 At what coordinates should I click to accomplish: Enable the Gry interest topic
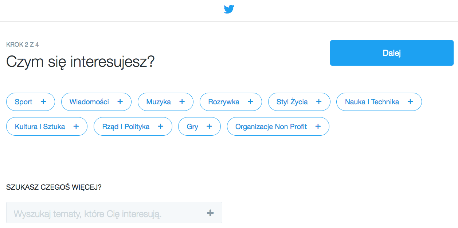point(199,127)
